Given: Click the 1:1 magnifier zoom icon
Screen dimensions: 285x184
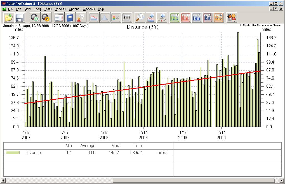Looking at the screenshot, I should [140, 18].
